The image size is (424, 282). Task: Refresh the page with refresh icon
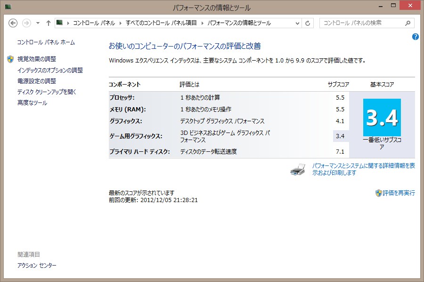[x=308, y=23]
